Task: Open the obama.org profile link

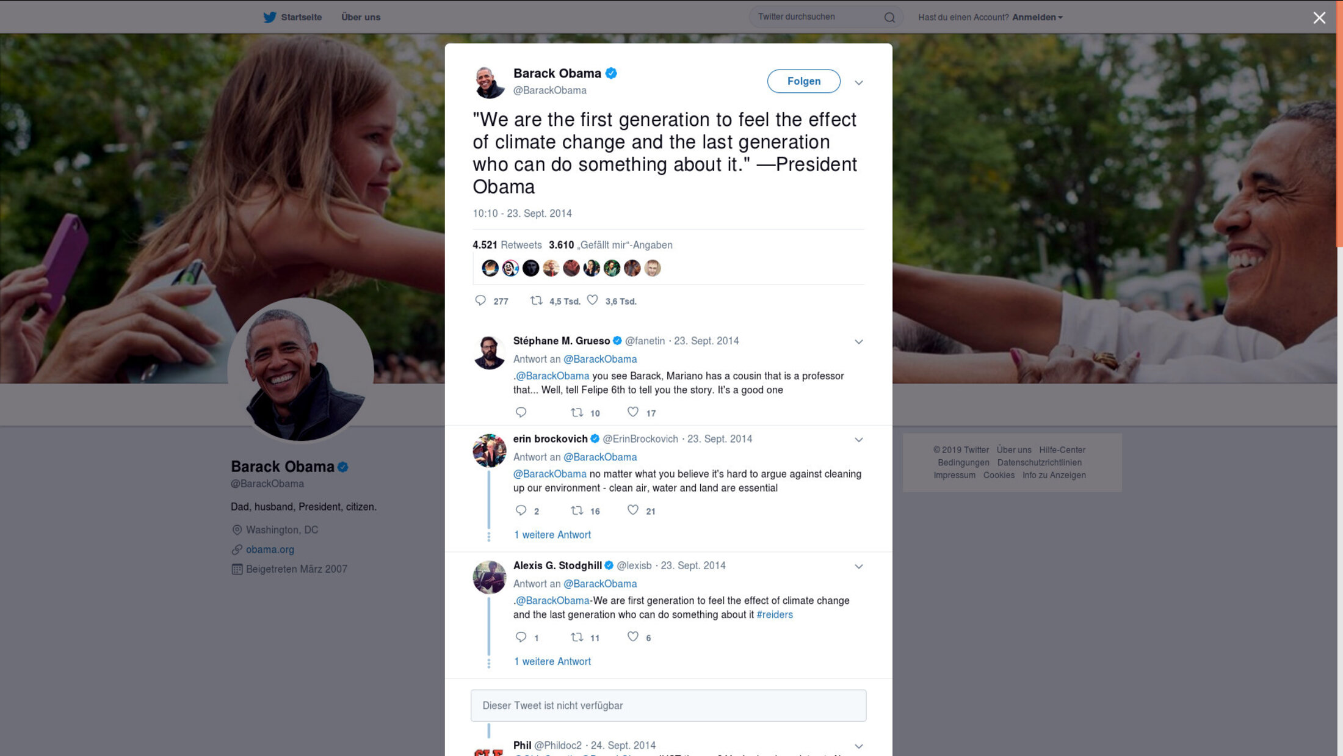Action: click(x=270, y=550)
